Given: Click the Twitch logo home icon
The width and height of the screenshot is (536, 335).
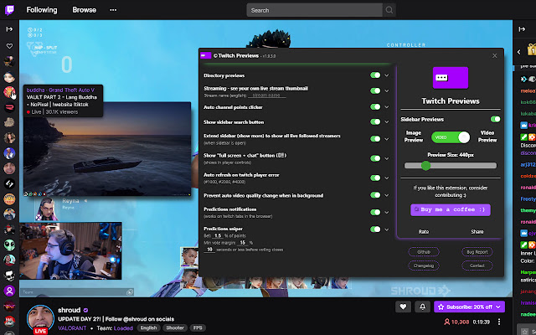Looking at the screenshot, I should 9,11.
